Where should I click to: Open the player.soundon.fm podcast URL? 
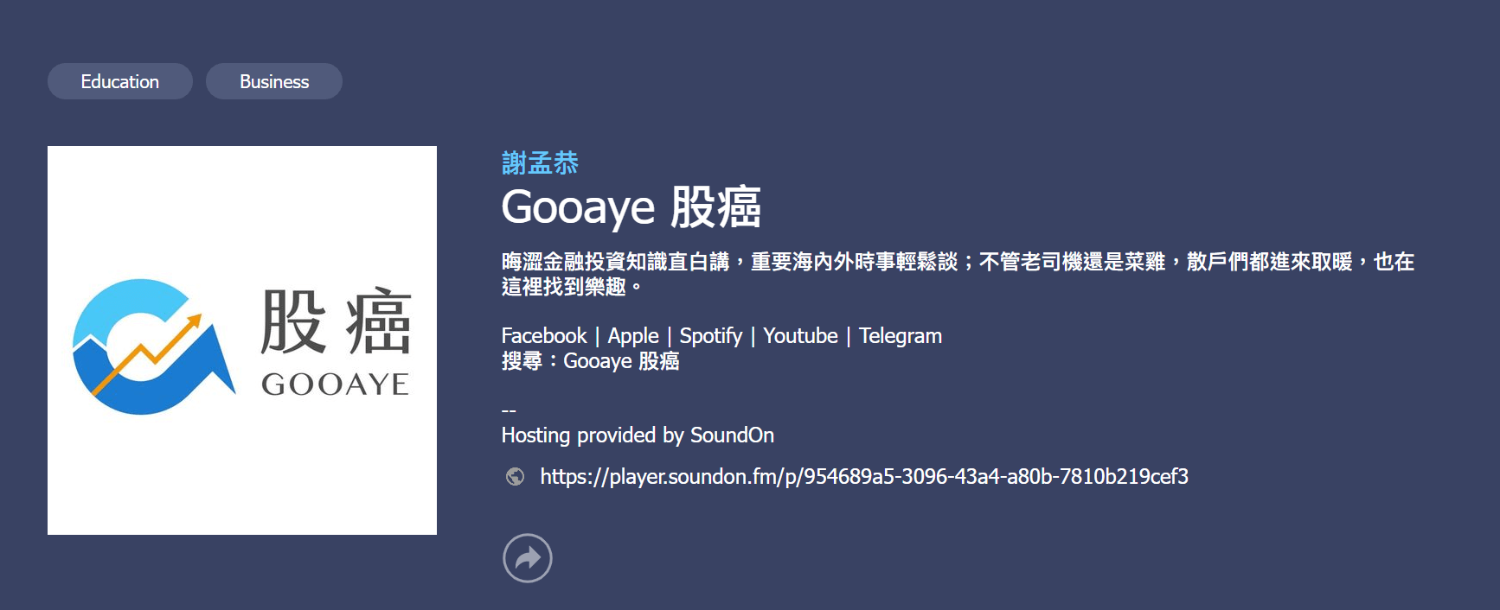864,477
